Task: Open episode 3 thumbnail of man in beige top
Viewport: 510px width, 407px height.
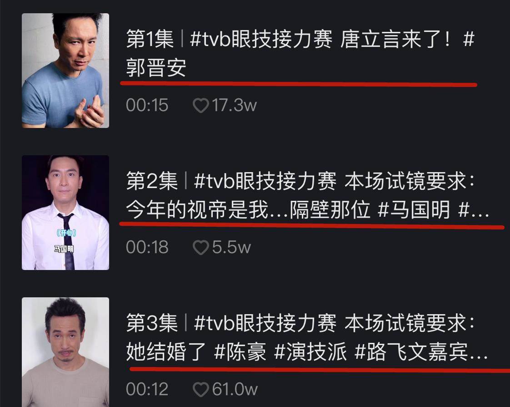Action: click(65, 352)
